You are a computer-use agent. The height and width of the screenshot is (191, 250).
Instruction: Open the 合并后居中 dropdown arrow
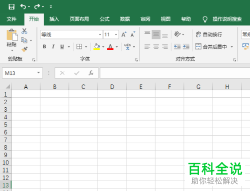[232, 47]
